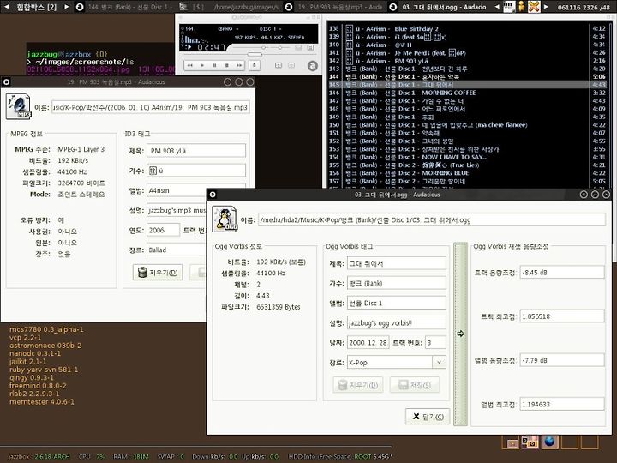Click the Ogg album field '선물 Disc 1'
Viewport: 617px width, 463px height.
coord(397,303)
